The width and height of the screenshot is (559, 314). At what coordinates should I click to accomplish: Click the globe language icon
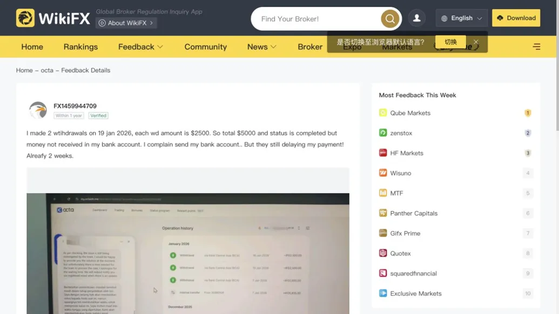tap(444, 18)
